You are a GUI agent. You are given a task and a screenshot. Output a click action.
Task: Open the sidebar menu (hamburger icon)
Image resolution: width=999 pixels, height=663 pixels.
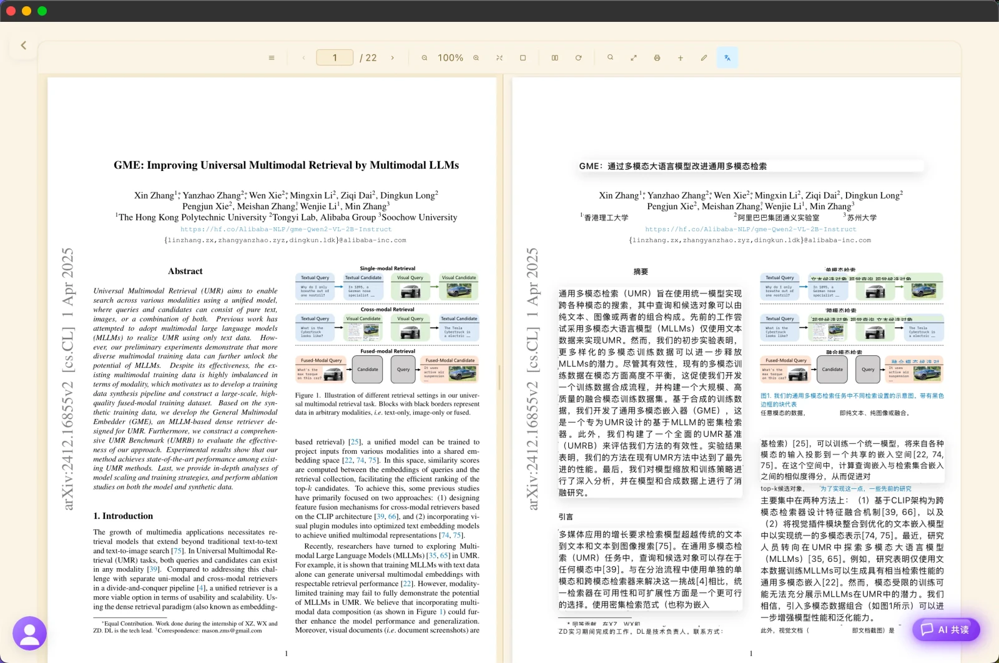click(272, 58)
